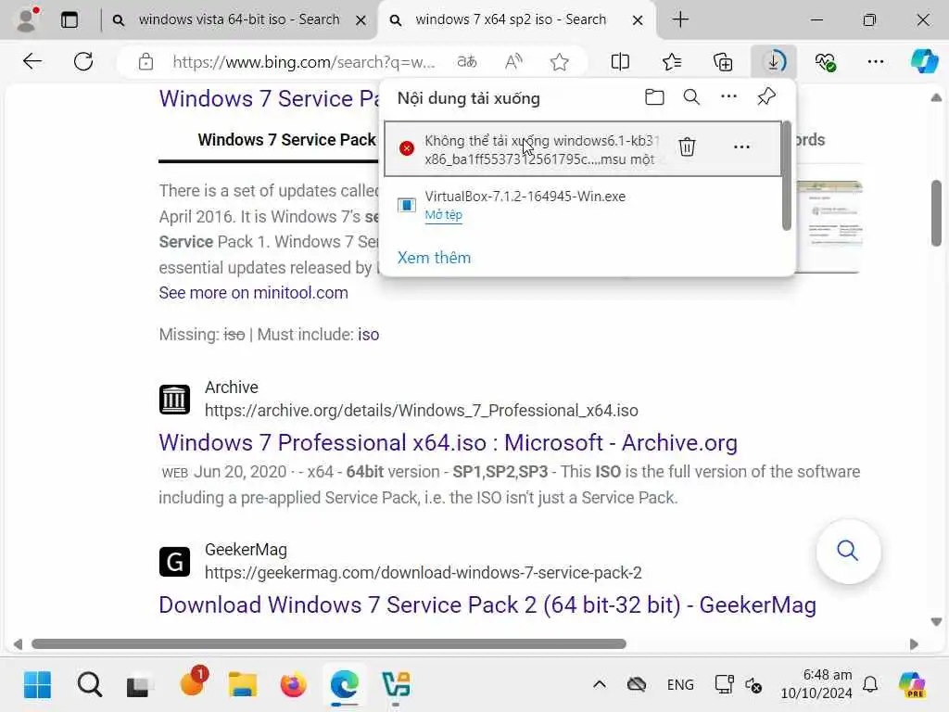View site information lock icon

tap(146, 62)
